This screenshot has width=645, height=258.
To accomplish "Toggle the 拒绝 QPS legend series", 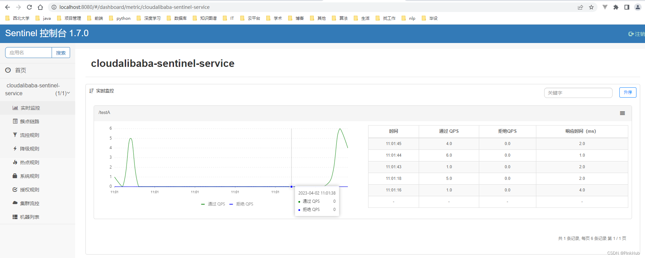I will [241, 204].
